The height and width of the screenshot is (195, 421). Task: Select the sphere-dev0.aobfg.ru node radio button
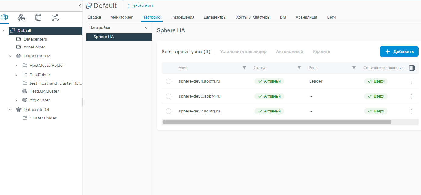tap(168, 96)
